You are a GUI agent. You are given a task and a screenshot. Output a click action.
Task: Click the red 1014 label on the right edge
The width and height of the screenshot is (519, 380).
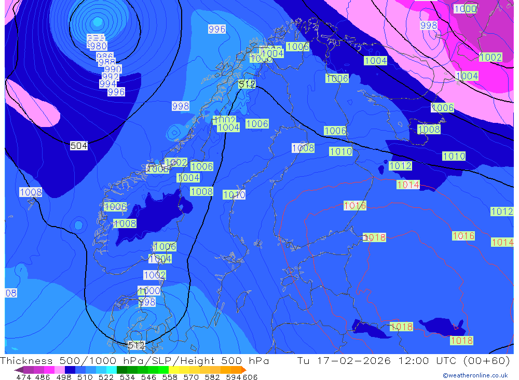[502, 242]
